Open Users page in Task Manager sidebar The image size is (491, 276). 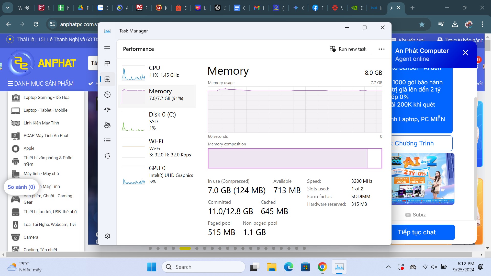(x=107, y=125)
